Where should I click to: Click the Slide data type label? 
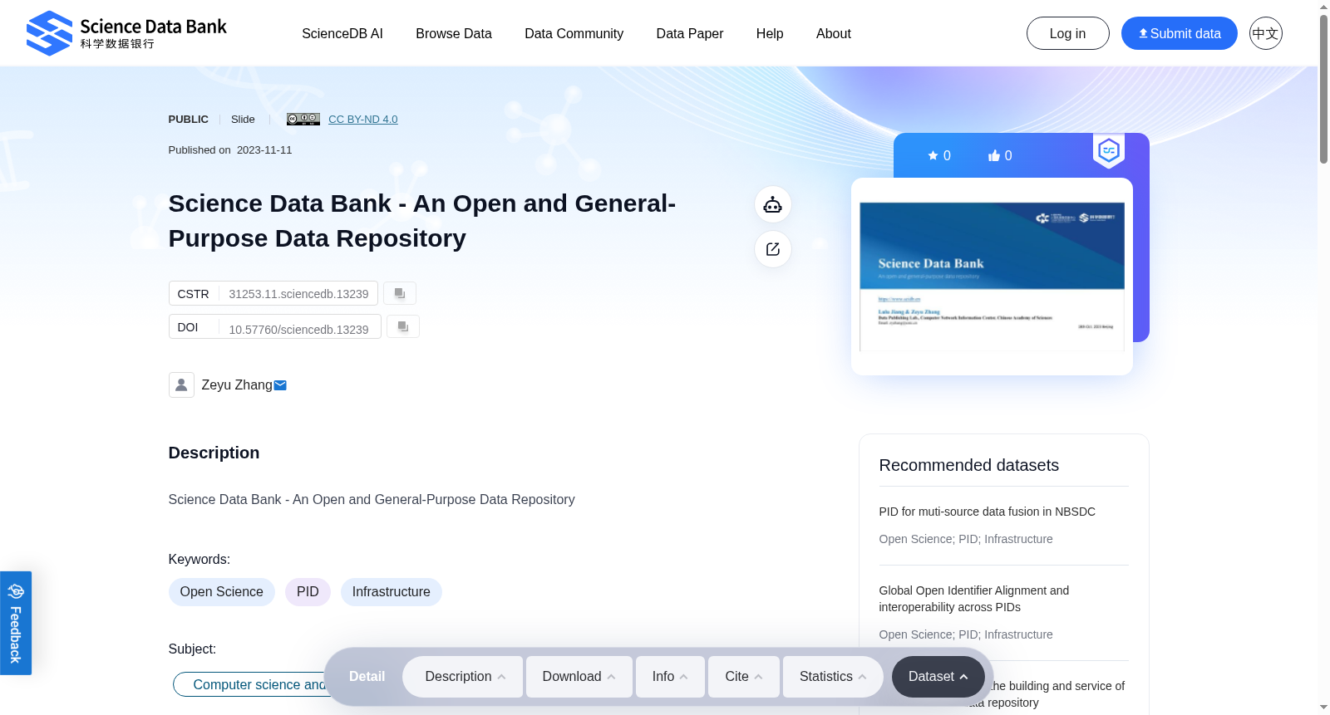[x=243, y=120]
